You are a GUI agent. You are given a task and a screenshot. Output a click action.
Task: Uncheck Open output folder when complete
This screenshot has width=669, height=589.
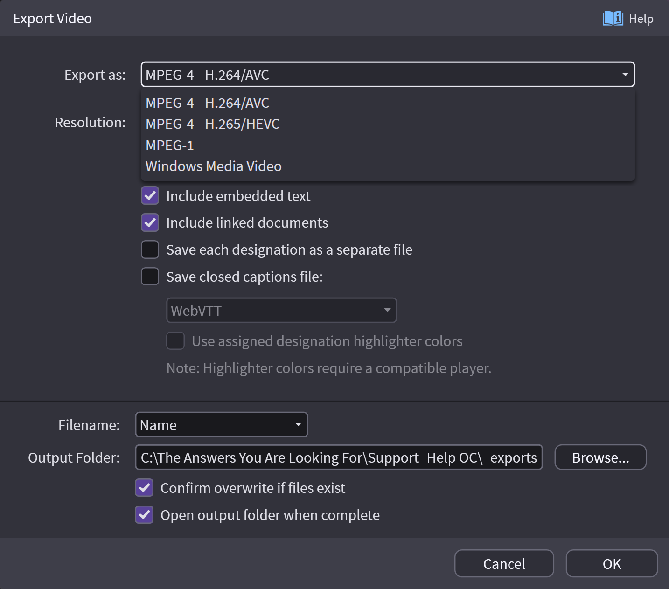click(x=145, y=515)
